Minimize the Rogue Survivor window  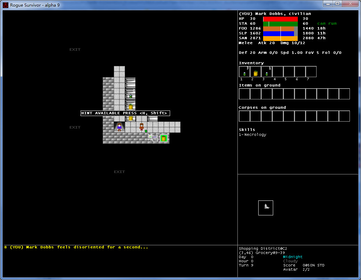point(328,3)
